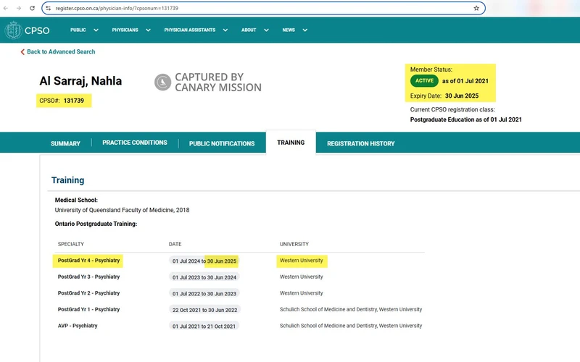
Task: Click date 01 Jul 2024 to 30 Jun 2025
Action: [204, 261]
